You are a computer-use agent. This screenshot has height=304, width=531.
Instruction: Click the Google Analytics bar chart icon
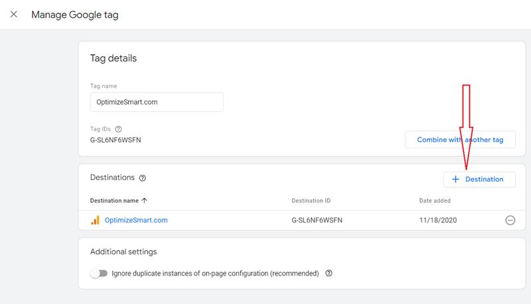click(95, 221)
